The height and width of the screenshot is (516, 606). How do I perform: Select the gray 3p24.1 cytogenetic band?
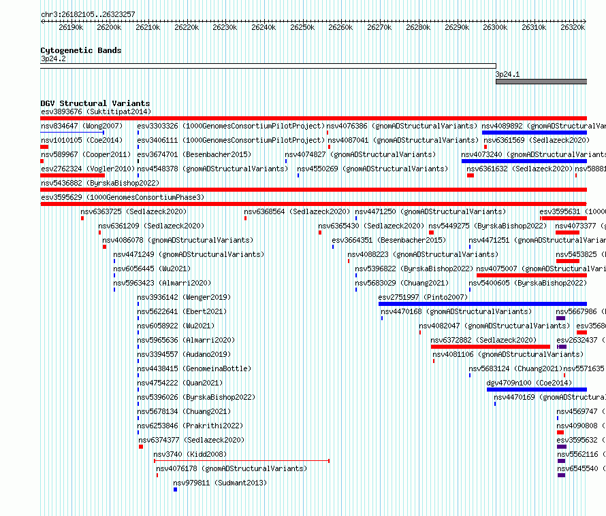(541, 82)
